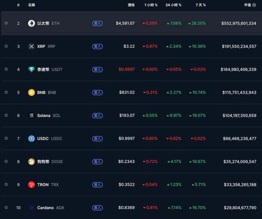262x219 pixels.
Task: Toggle the watchlist star for BNB
Action: pyautogui.click(x=6, y=92)
